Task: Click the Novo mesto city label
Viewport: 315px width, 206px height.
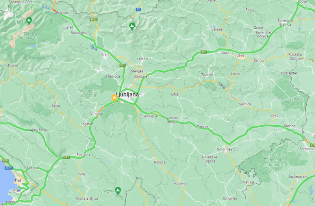Action: (226, 149)
